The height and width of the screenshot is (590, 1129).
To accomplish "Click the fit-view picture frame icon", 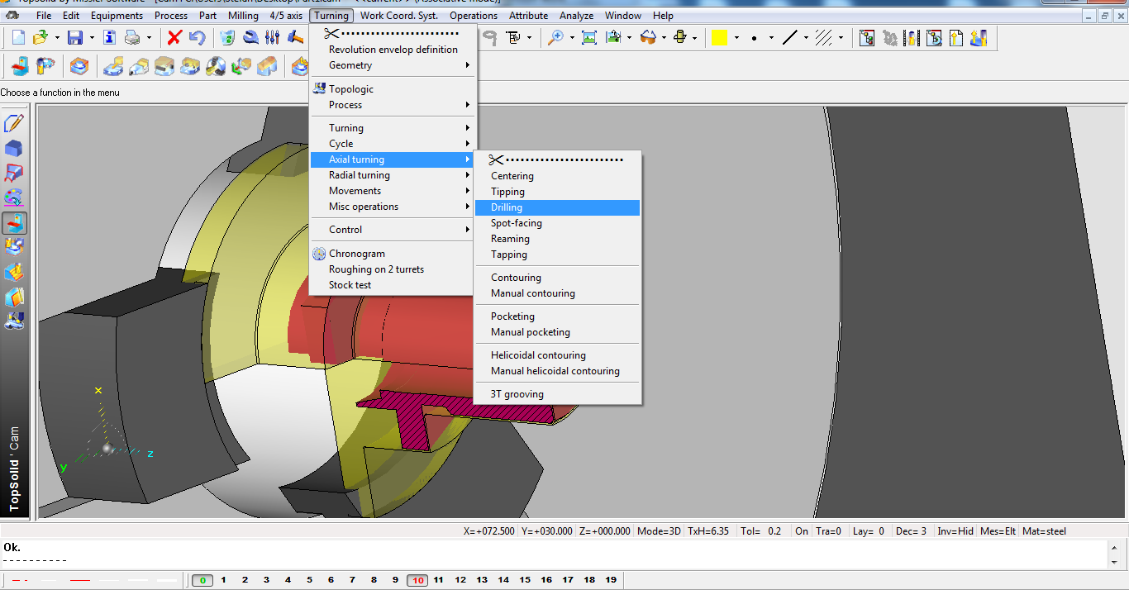I will 589,37.
